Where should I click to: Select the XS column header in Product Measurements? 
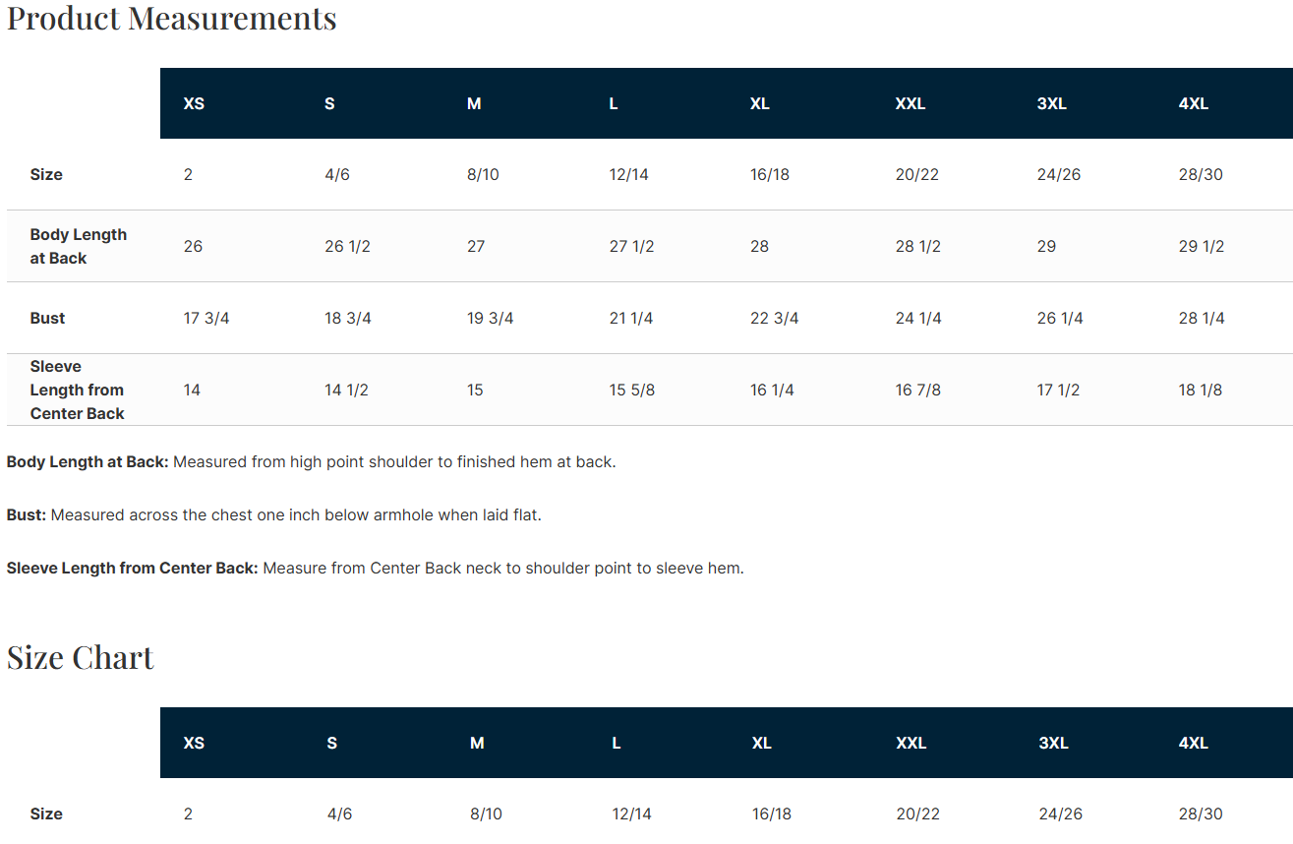click(194, 103)
